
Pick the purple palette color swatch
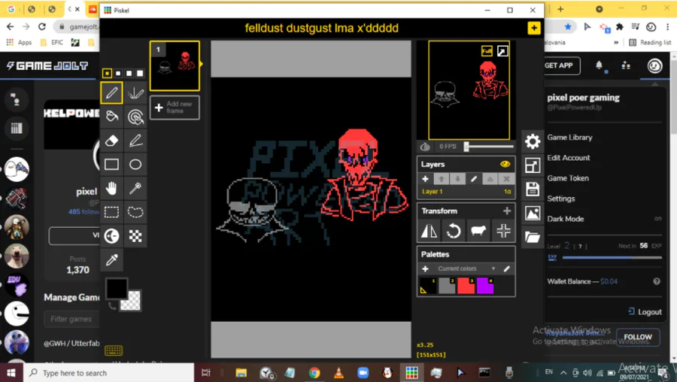[485, 286]
